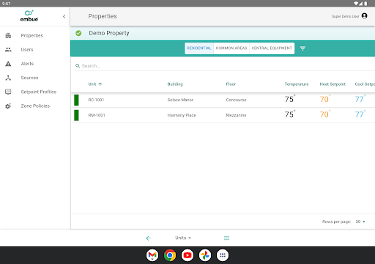375x264 pixels.
Task: Click the green status bar for RM-1001
Action: (76, 115)
